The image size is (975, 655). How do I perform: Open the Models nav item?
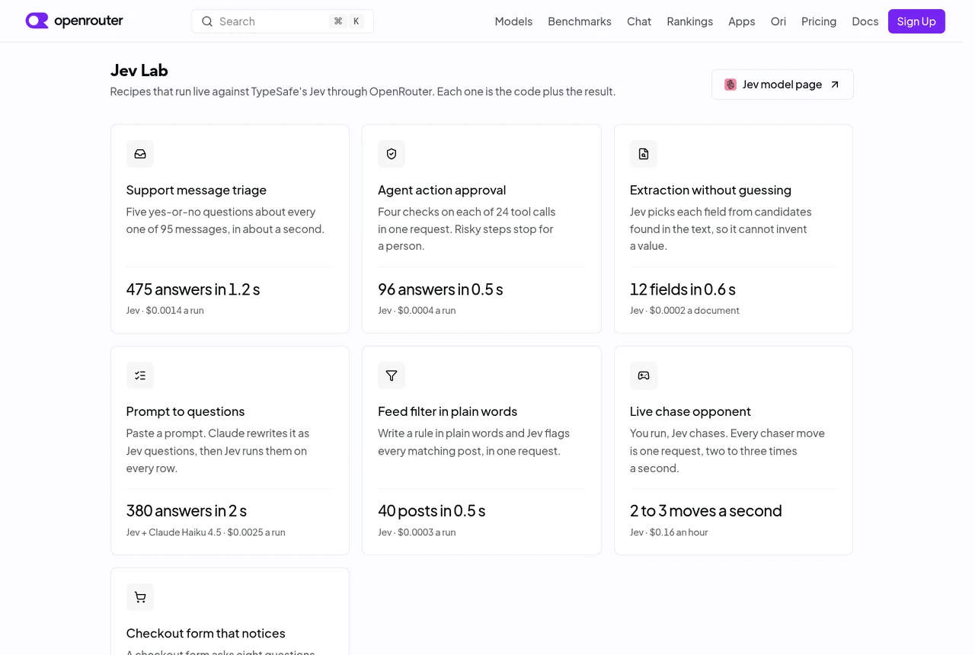coord(513,21)
